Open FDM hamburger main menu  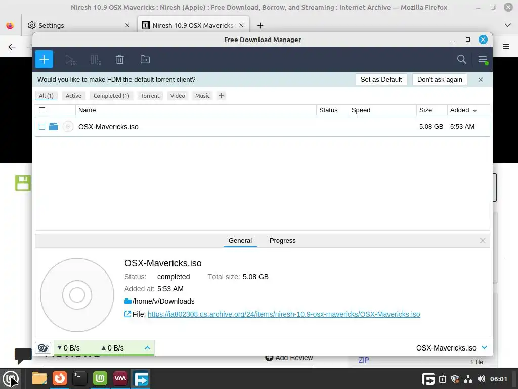[483, 60]
